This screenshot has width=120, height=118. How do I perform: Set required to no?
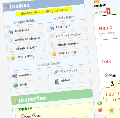tap(34, 115)
